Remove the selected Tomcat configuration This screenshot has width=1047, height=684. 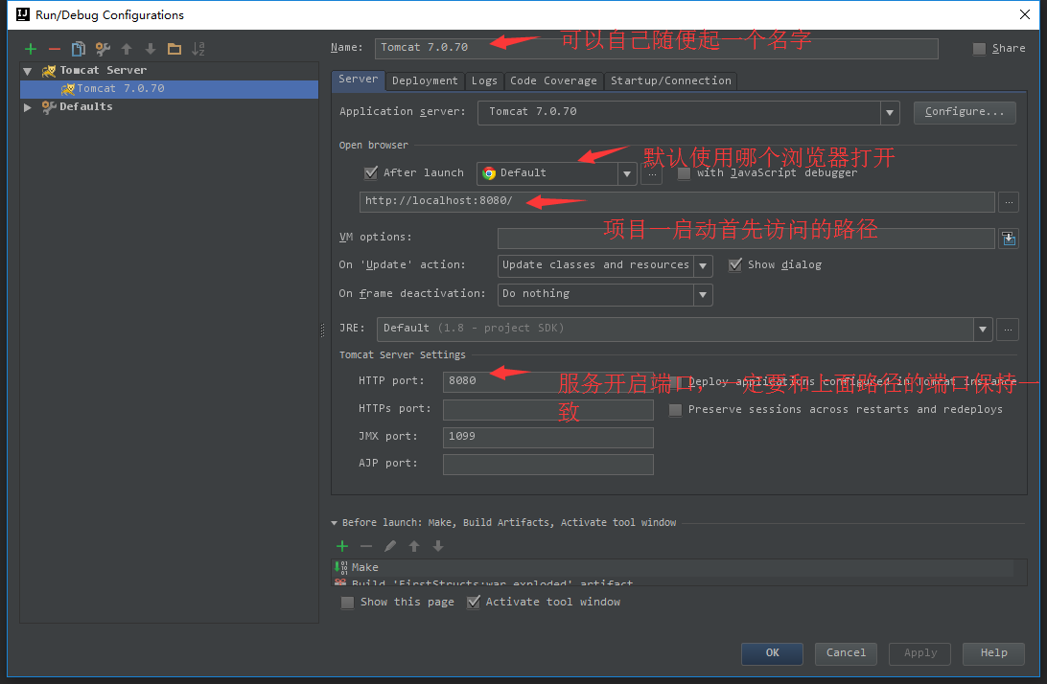(55, 49)
